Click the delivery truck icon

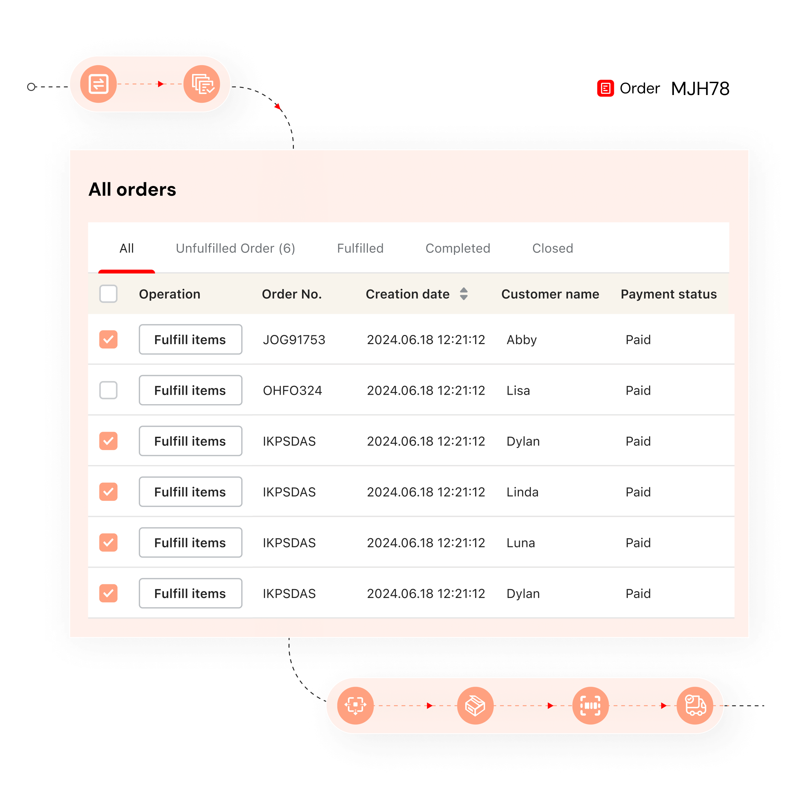pyautogui.click(x=695, y=705)
